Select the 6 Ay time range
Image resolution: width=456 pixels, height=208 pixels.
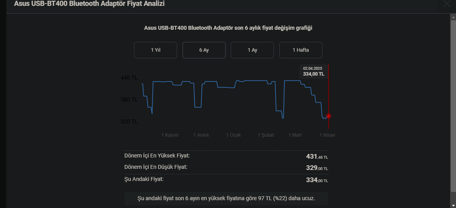[204, 50]
